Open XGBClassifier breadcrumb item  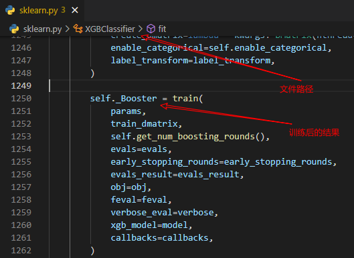click(110, 29)
